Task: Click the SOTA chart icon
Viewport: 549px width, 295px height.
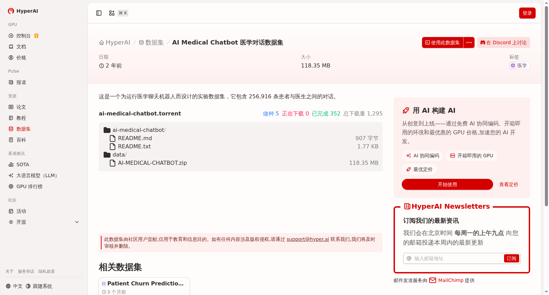Action: pyautogui.click(x=11, y=164)
